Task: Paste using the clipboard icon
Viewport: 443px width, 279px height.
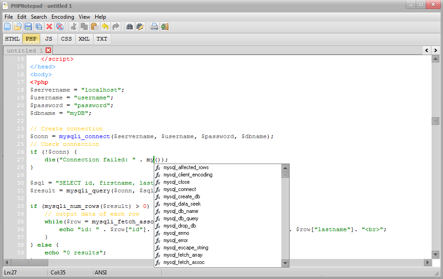Action: pyautogui.click(x=94, y=26)
